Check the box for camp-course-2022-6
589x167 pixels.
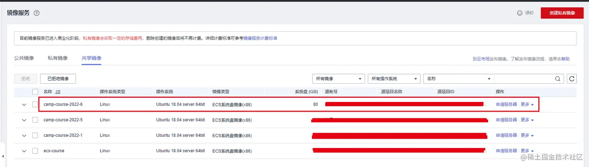point(35,105)
